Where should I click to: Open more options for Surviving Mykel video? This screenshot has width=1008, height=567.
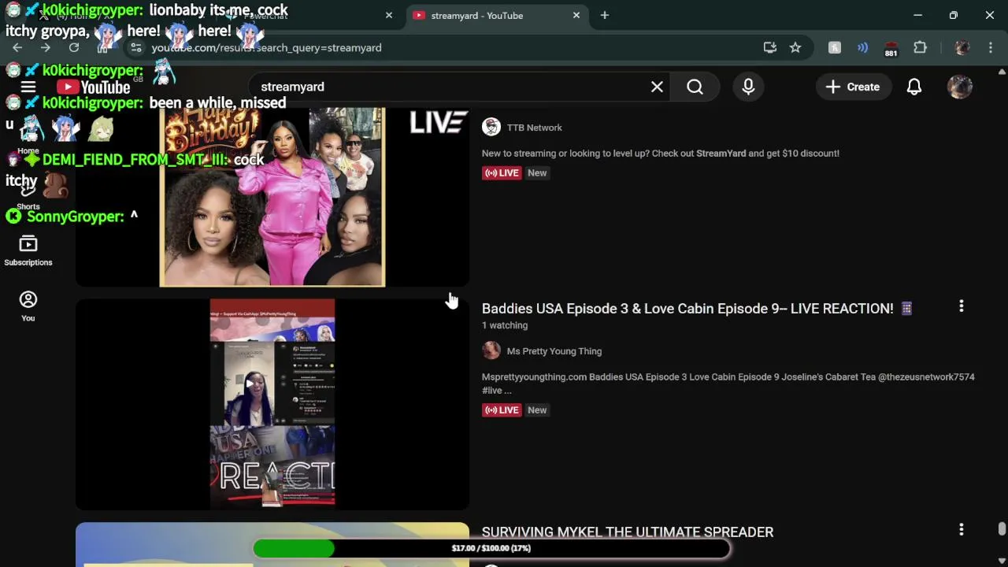(961, 530)
